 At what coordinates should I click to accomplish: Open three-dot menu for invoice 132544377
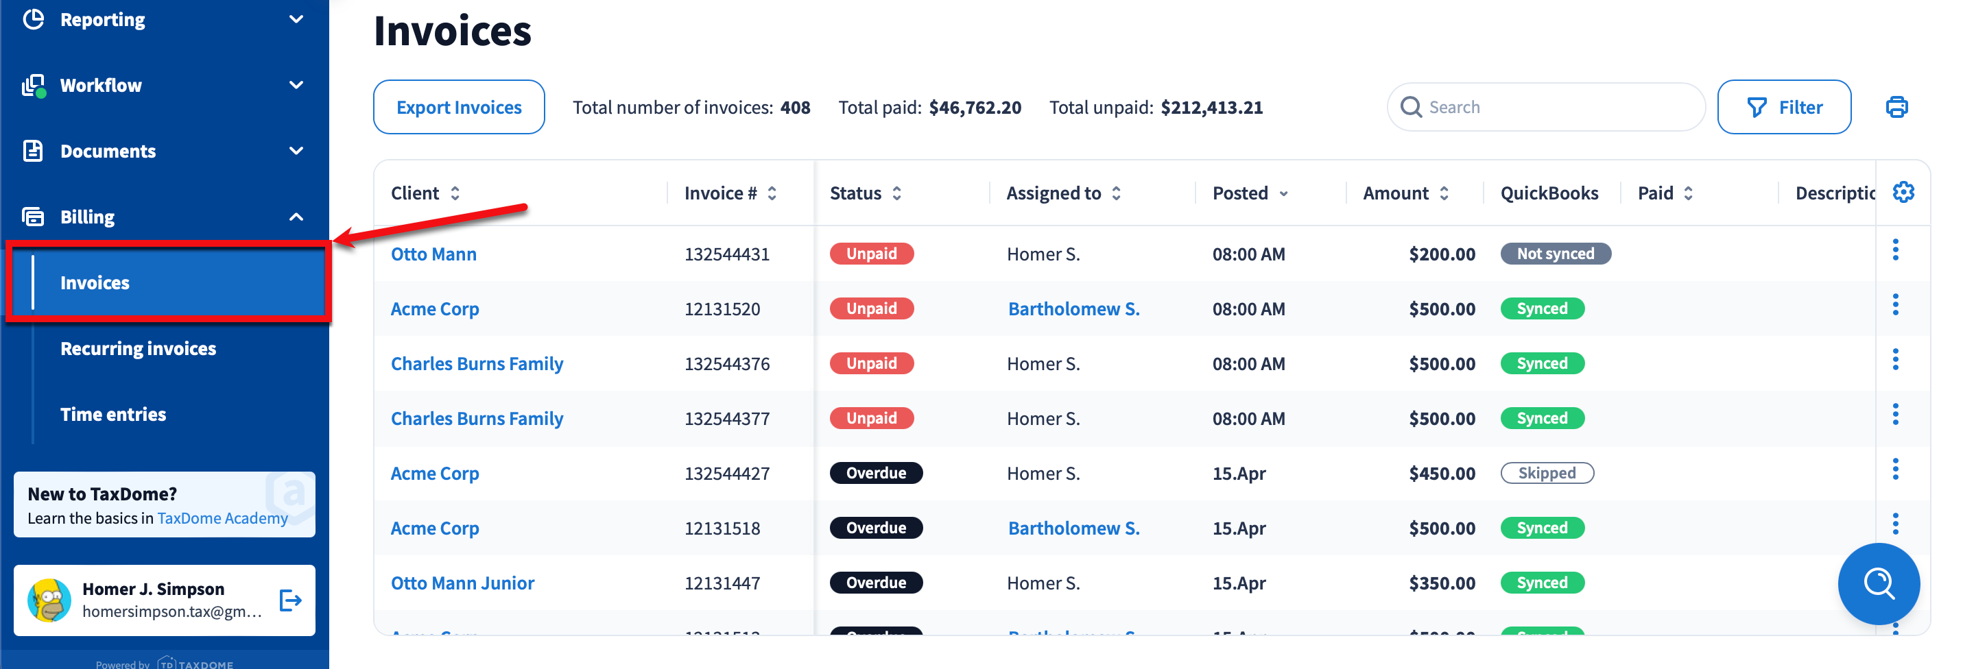[1895, 415]
